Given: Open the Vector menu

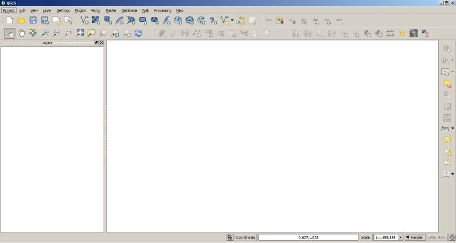Looking at the screenshot, I should pyautogui.click(x=96, y=10).
